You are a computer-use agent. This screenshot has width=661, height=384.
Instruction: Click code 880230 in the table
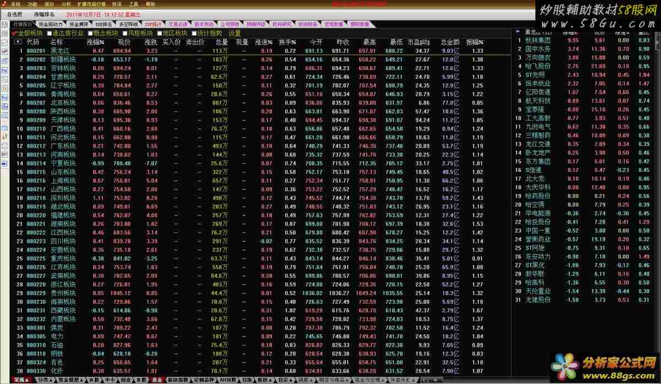tap(36, 301)
